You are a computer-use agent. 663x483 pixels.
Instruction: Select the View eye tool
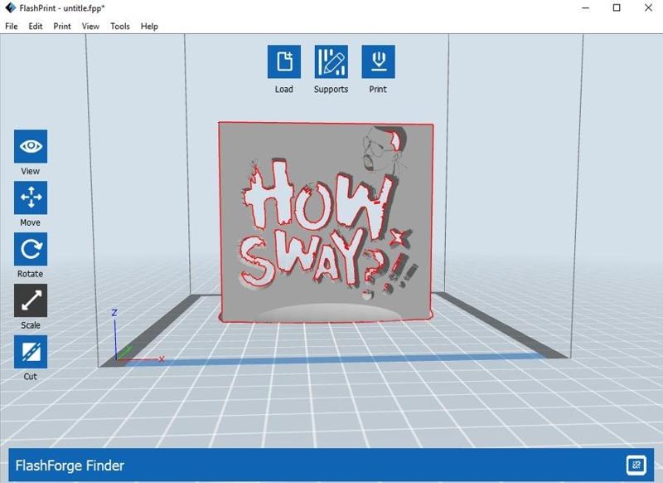[31, 146]
